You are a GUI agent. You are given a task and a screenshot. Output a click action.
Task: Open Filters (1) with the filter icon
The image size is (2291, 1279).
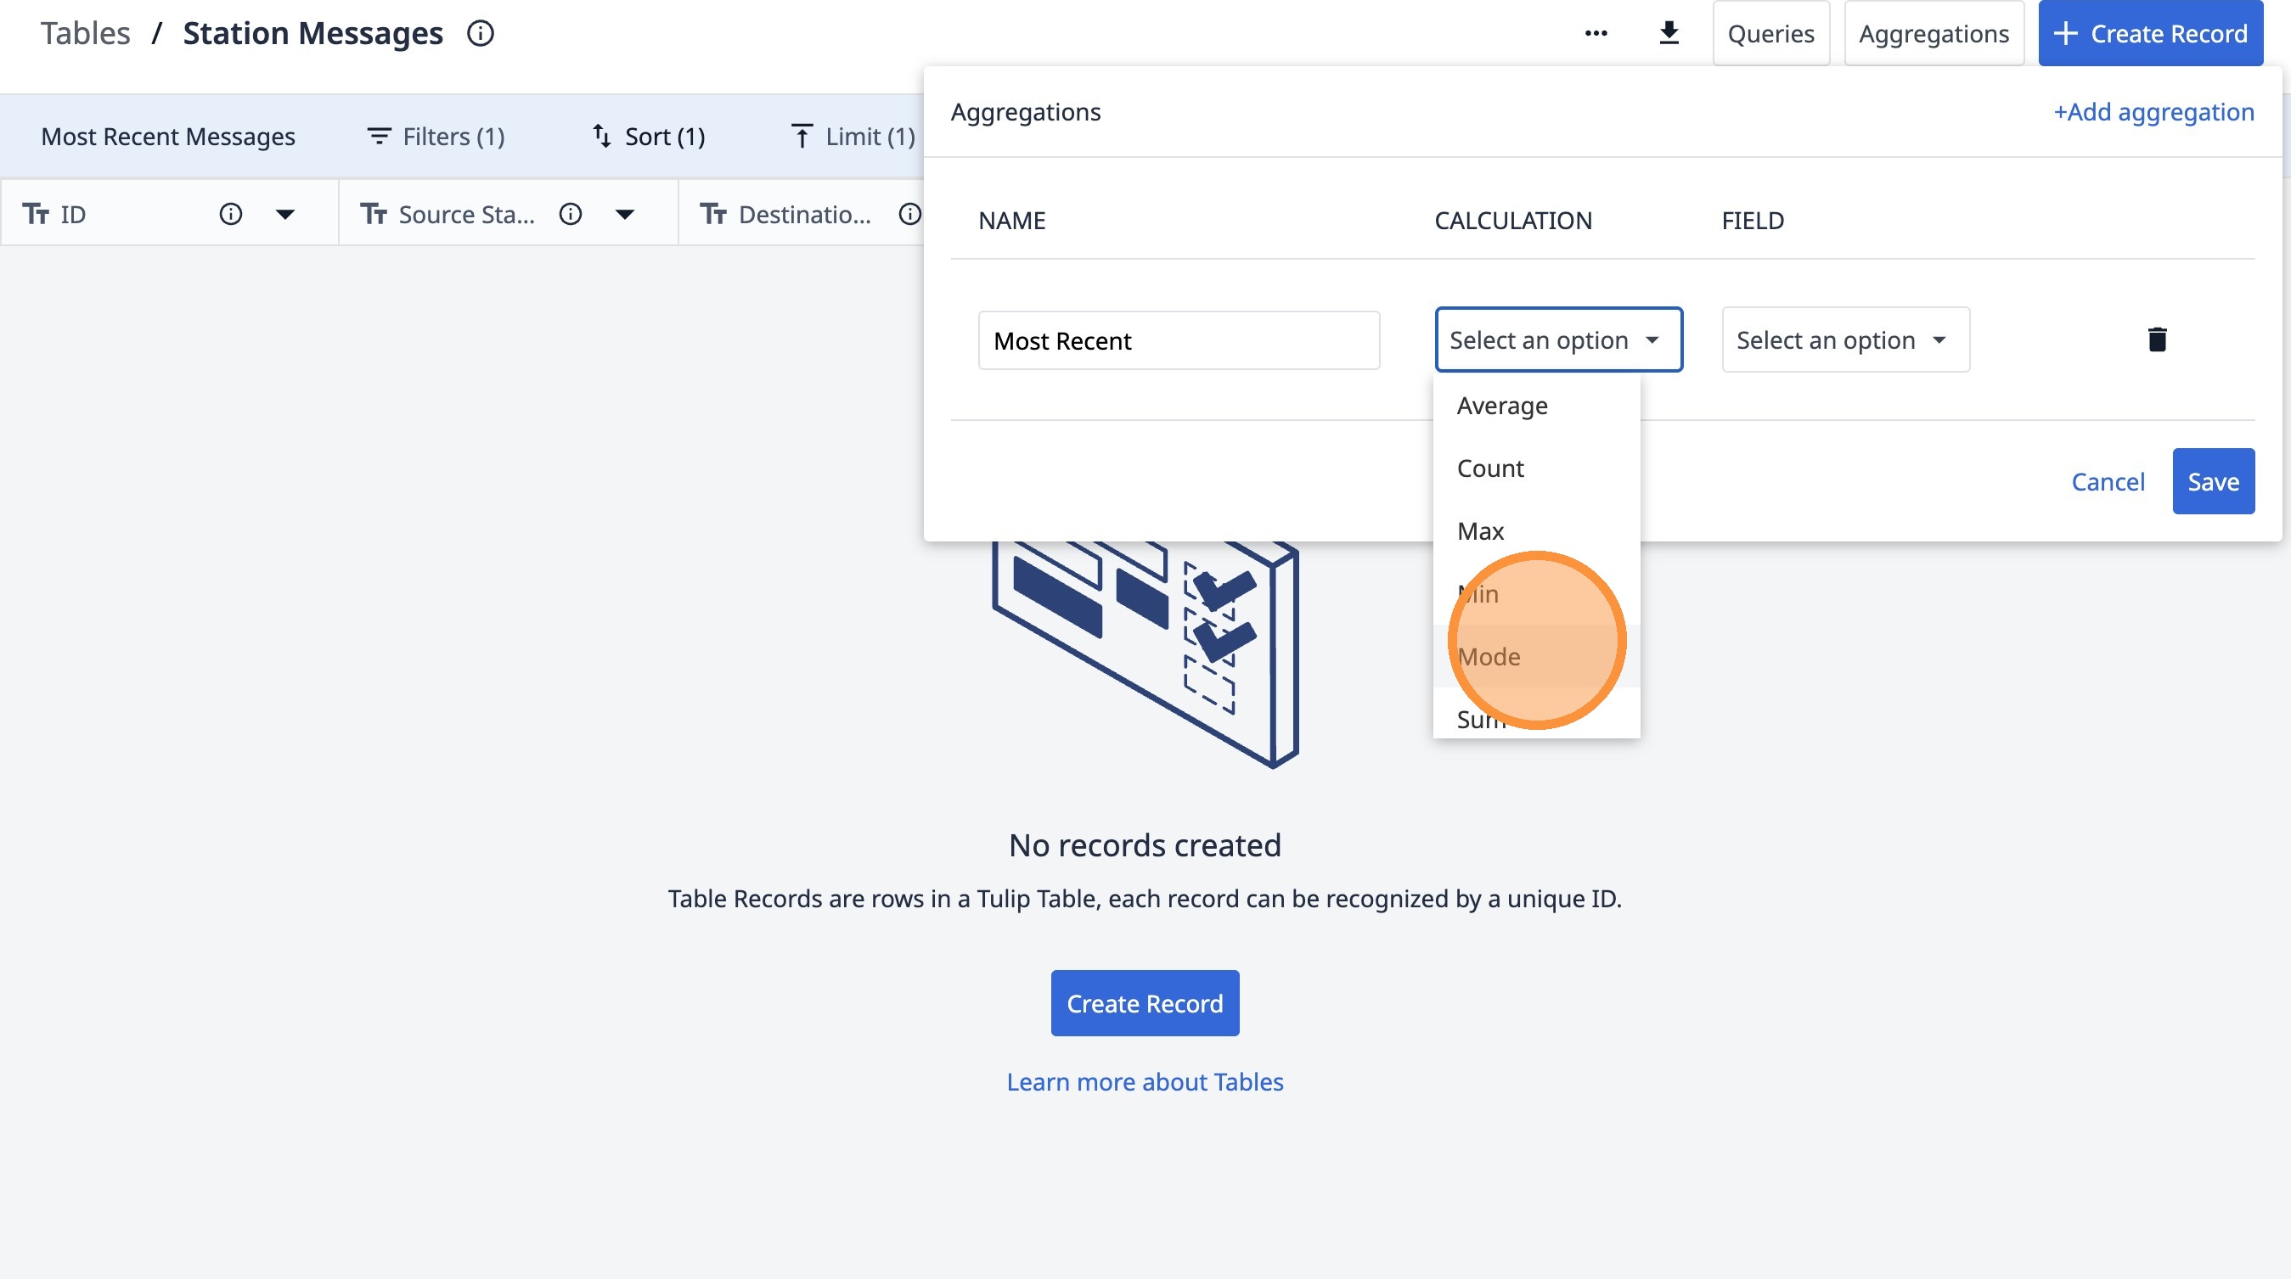click(x=436, y=137)
